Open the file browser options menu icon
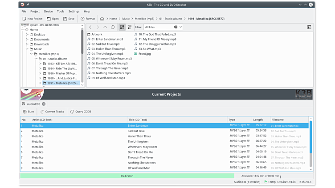This screenshot has width=335, height=188. [309, 27]
